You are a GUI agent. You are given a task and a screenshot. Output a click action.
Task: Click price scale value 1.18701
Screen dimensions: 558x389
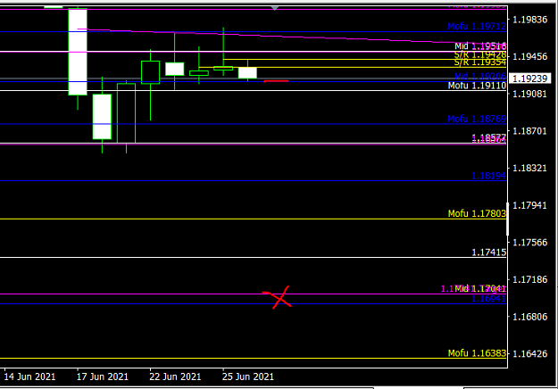point(529,131)
